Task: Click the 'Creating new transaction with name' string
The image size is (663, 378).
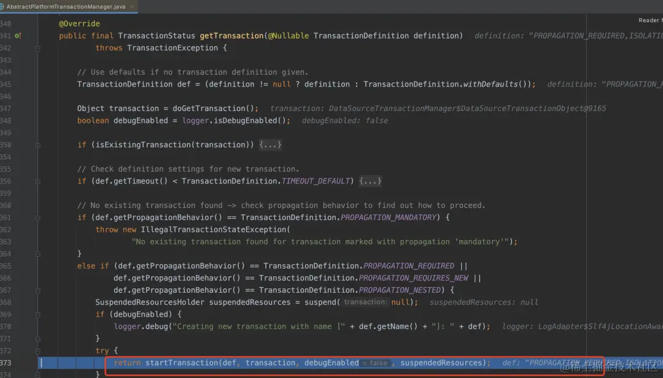Action: 259,326
